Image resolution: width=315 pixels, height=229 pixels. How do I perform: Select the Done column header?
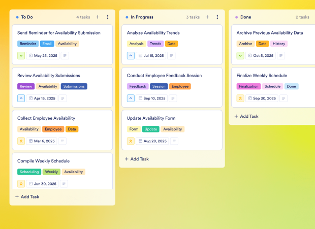coord(245,17)
